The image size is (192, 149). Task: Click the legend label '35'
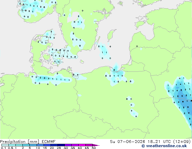pyautogui.click(x=73, y=148)
